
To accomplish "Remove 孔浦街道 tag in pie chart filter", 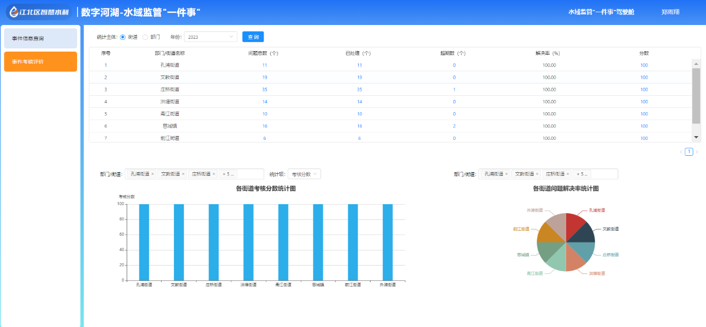I will [507, 174].
